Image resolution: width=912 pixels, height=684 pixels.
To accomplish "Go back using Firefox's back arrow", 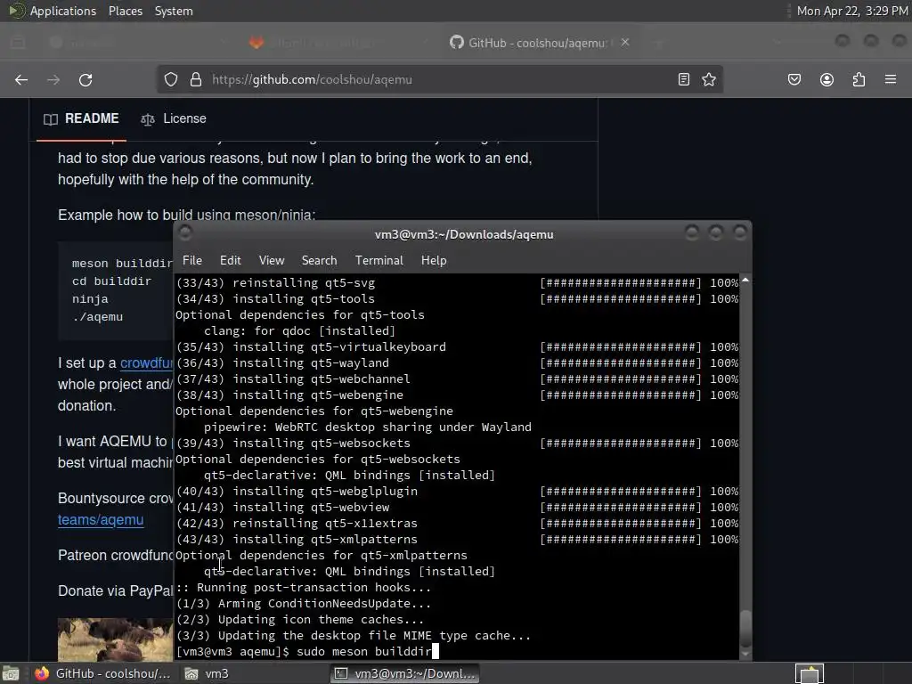I will (21, 79).
